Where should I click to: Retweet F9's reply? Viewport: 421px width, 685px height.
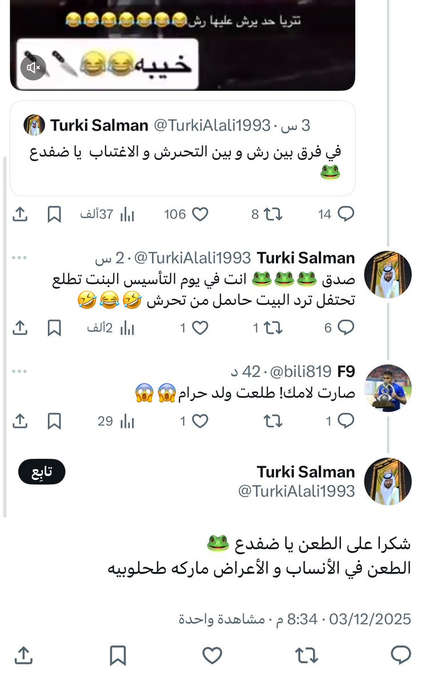pyautogui.click(x=274, y=421)
